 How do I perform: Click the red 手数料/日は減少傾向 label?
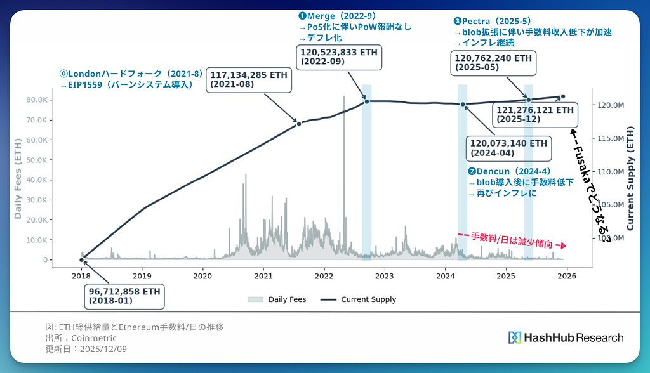tap(511, 242)
